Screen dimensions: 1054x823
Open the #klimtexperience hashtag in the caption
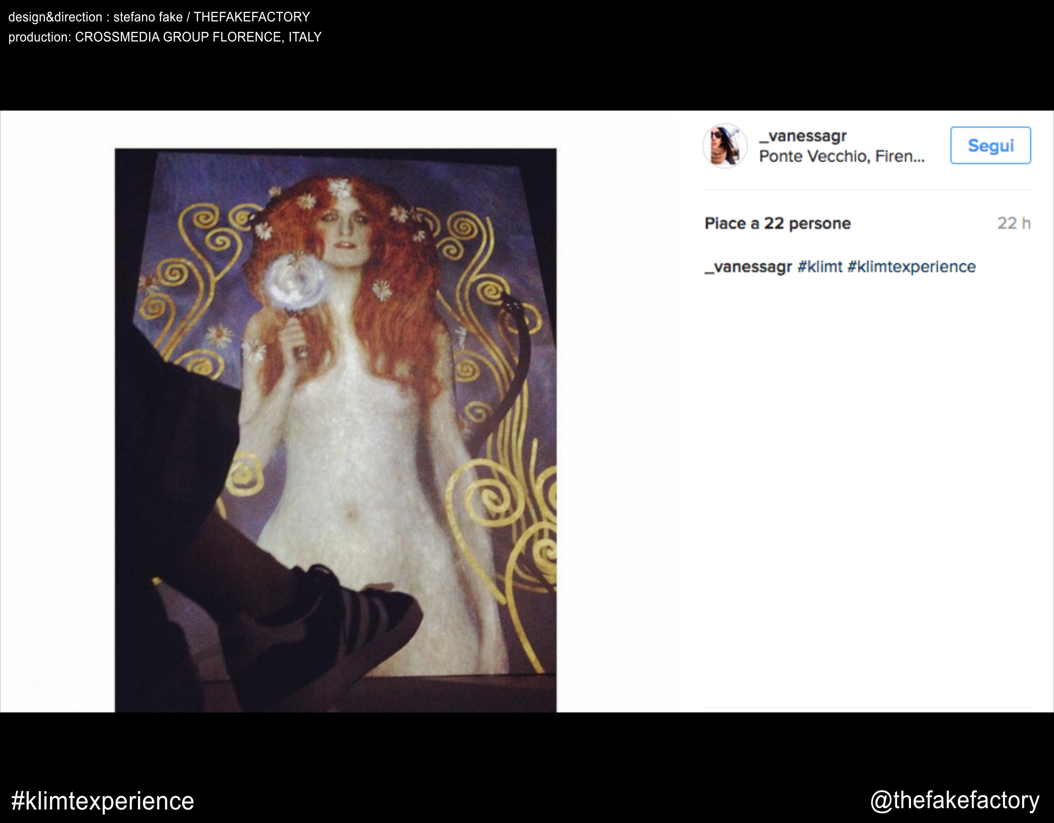click(x=911, y=266)
